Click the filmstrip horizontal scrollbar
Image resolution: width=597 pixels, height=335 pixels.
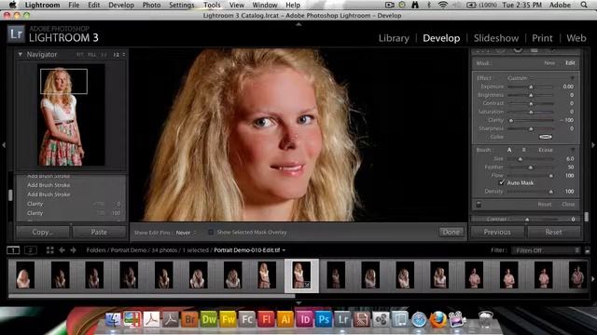[x=151, y=296]
